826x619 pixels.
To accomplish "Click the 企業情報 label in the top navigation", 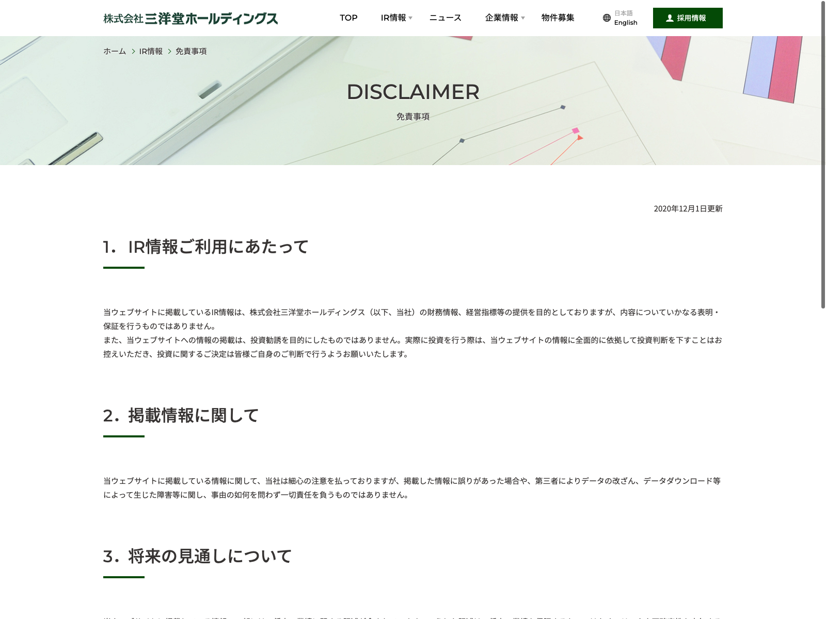I will [x=501, y=18].
